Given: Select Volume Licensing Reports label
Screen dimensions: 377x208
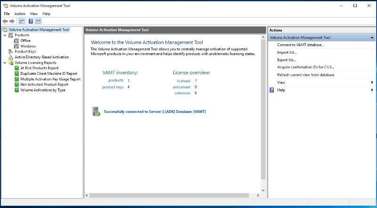Looking at the screenshot, I should (35, 63).
